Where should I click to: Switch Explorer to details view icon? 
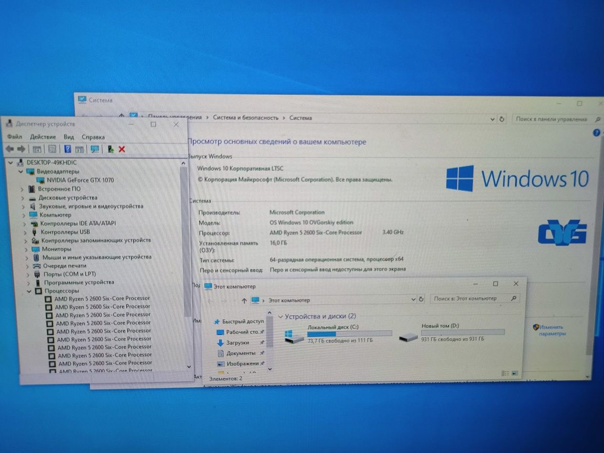click(505, 373)
